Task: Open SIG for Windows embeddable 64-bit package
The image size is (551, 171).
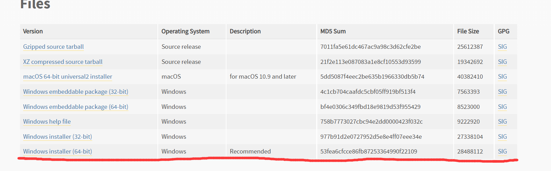Action: click(x=502, y=107)
